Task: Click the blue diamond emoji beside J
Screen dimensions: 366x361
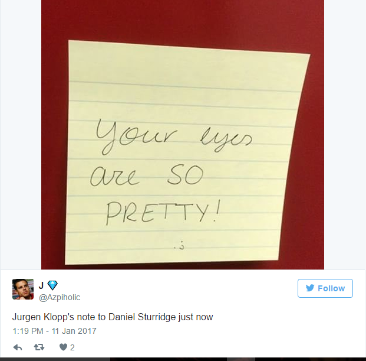Action: [52, 285]
